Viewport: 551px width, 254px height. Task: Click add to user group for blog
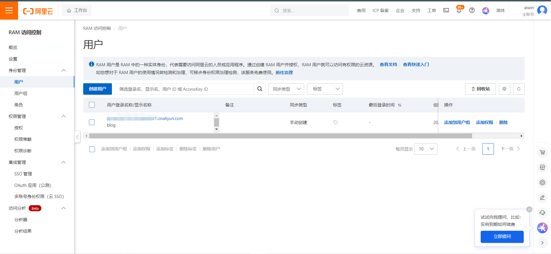coord(457,122)
